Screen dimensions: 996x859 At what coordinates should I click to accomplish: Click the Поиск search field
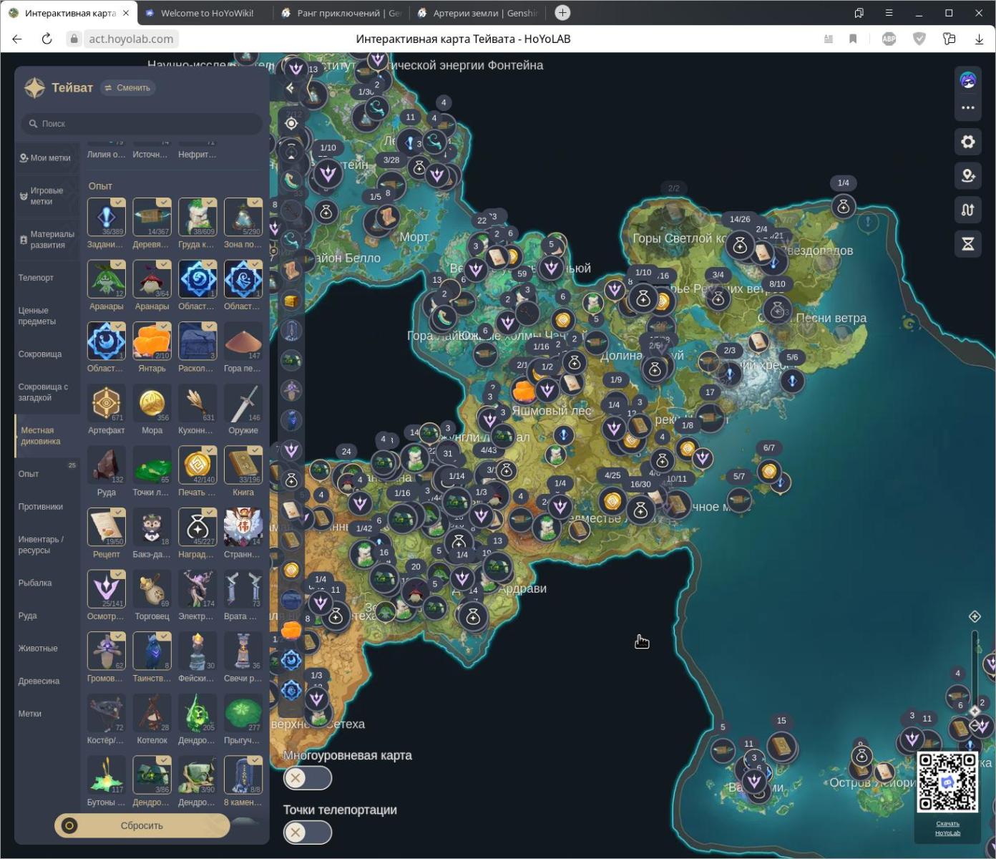142,124
